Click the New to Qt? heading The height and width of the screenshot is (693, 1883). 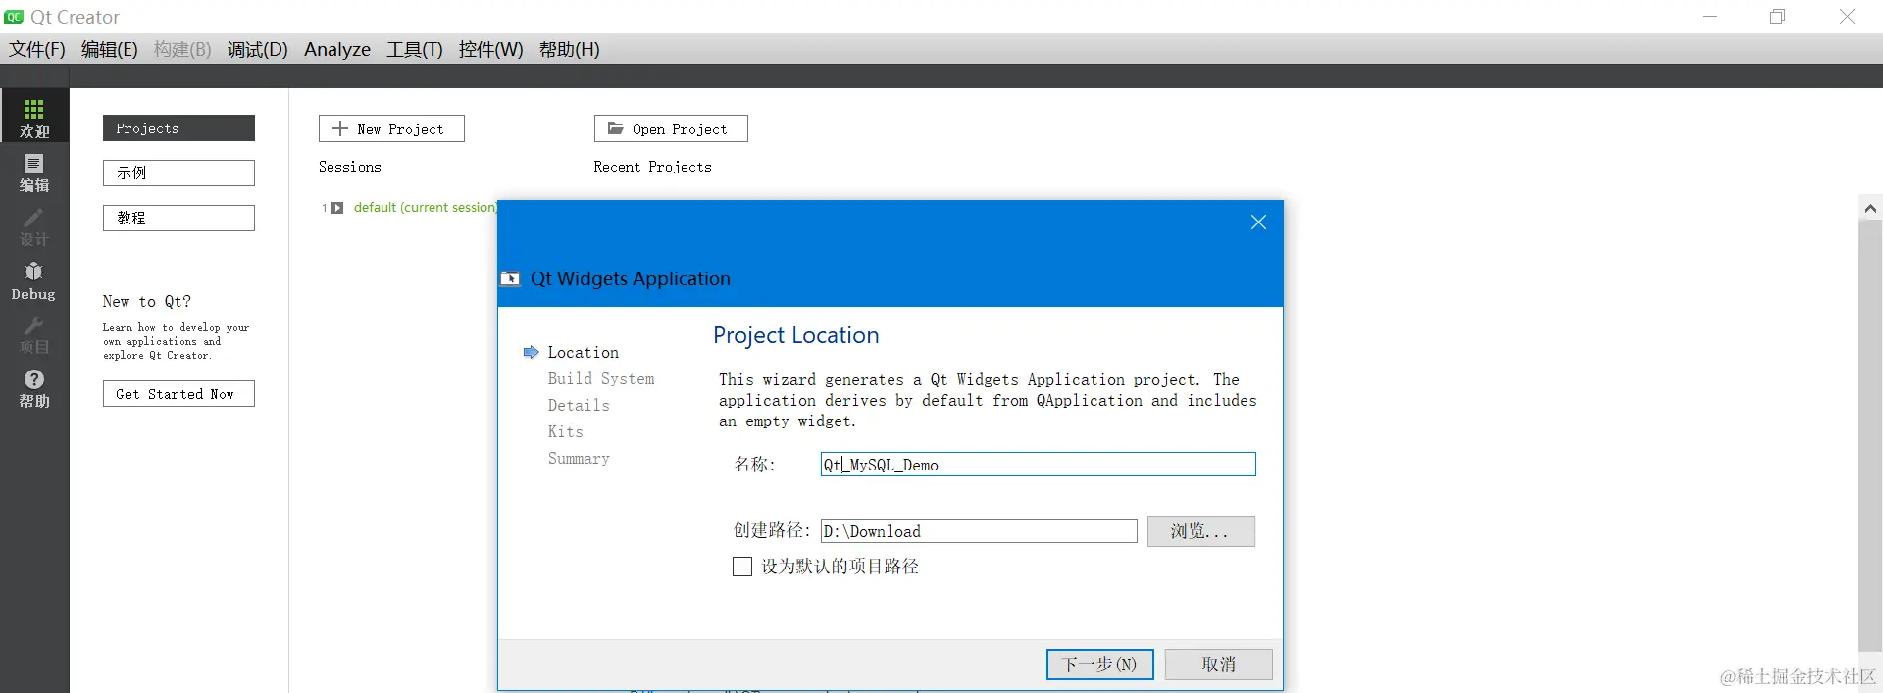[147, 302]
